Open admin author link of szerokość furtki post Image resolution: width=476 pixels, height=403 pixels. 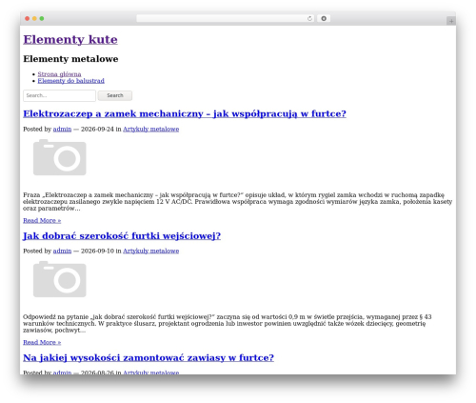click(x=62, y=251)
